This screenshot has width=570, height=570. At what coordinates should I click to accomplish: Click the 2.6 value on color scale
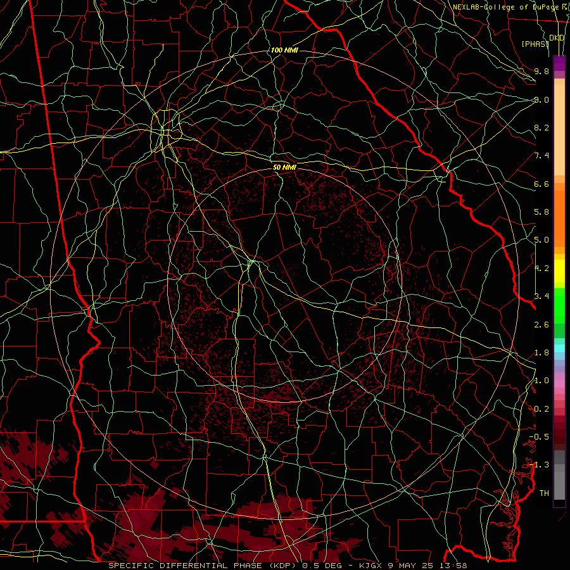[541, 325]
